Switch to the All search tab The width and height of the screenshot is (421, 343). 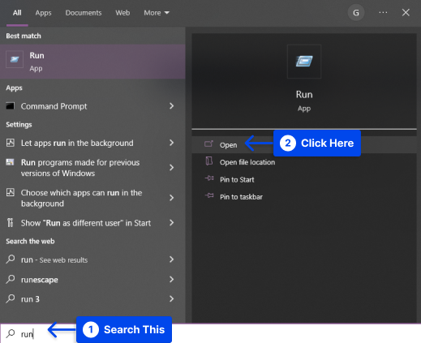click(x=17, y=13)
